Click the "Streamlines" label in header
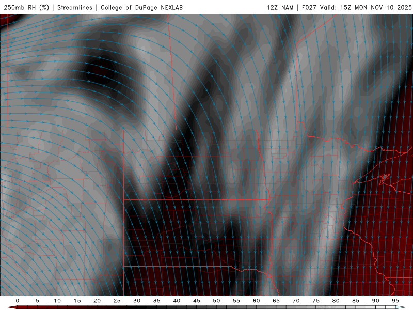This screenshot has height=310, width=413. [75, 7]
